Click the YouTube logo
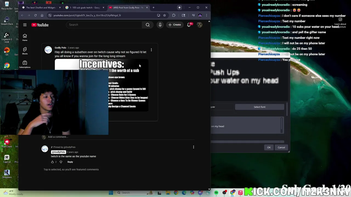Viewport: 351px width, 197px height. point(40,25)
